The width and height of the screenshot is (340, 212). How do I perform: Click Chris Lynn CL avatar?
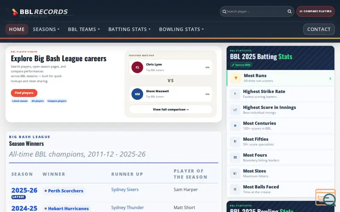[137, 67]
